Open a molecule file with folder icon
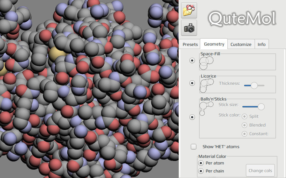Image resolution: width=286 pixels, height=178 pixels. click(189, 10)
